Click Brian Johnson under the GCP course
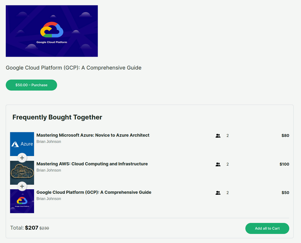 [x=49, y=199]
